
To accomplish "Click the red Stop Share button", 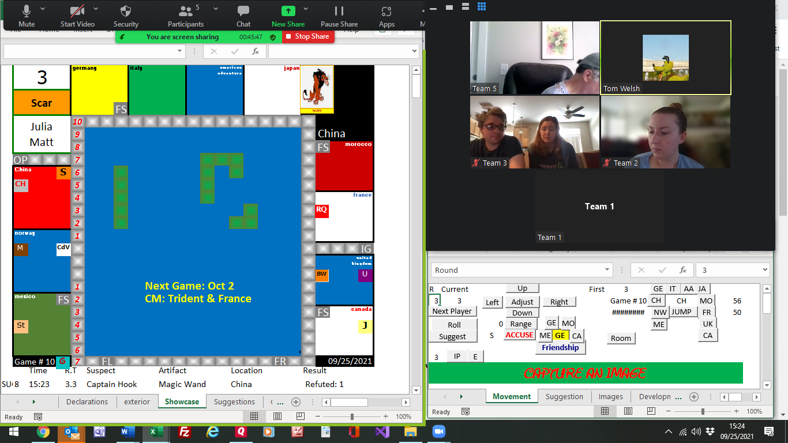I will (307, 36).
